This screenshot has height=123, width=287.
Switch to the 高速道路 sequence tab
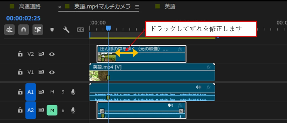pyautogui.click(x=30, y=7)
